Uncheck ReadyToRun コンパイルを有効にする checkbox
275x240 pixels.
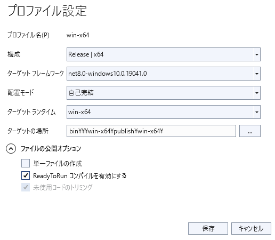point(26,175)
